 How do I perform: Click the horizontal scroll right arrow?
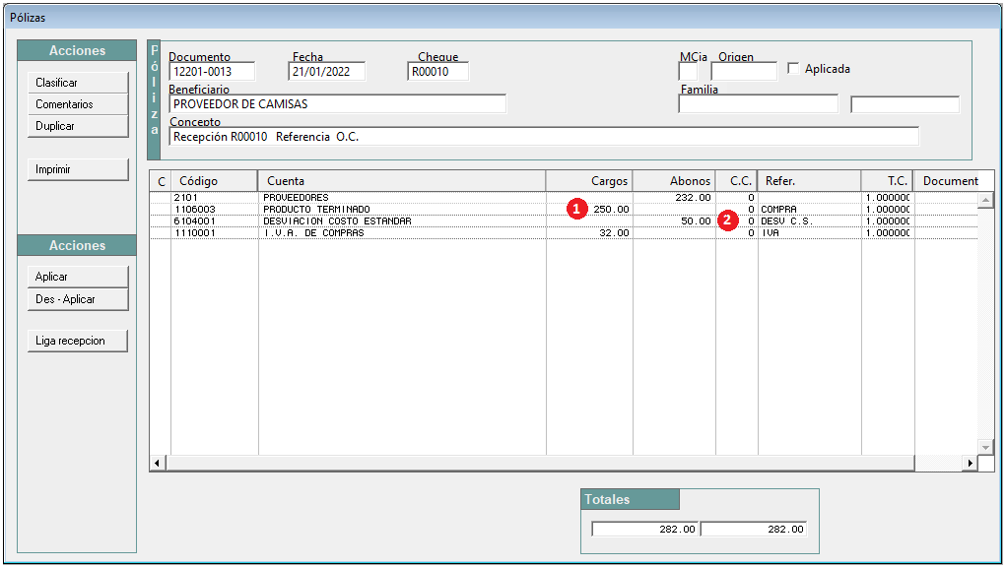[x=971, y=463]
